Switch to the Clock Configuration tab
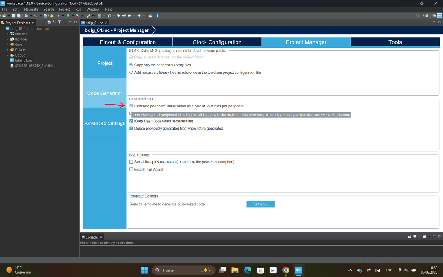Viewport: 443px width, 277px height. tap(217, 42)
